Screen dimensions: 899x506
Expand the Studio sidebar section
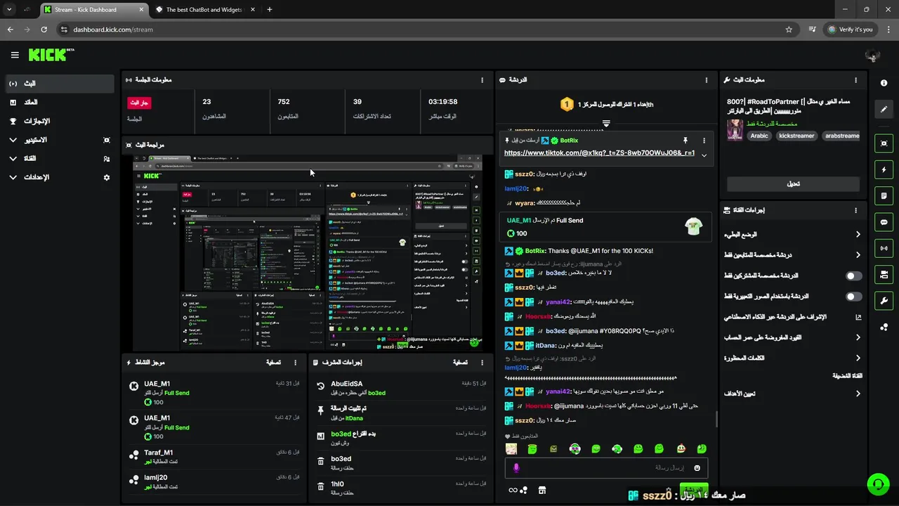(13, 140)
